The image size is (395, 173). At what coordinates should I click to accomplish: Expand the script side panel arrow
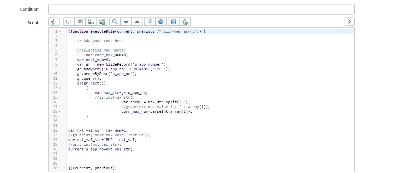[349, 22]
